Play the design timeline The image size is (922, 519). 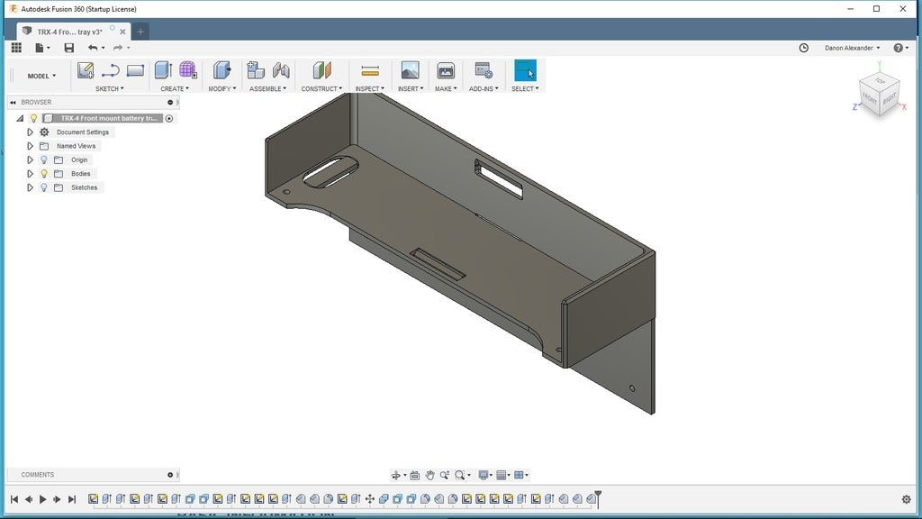pyautogui.click(x=43, y=499)
